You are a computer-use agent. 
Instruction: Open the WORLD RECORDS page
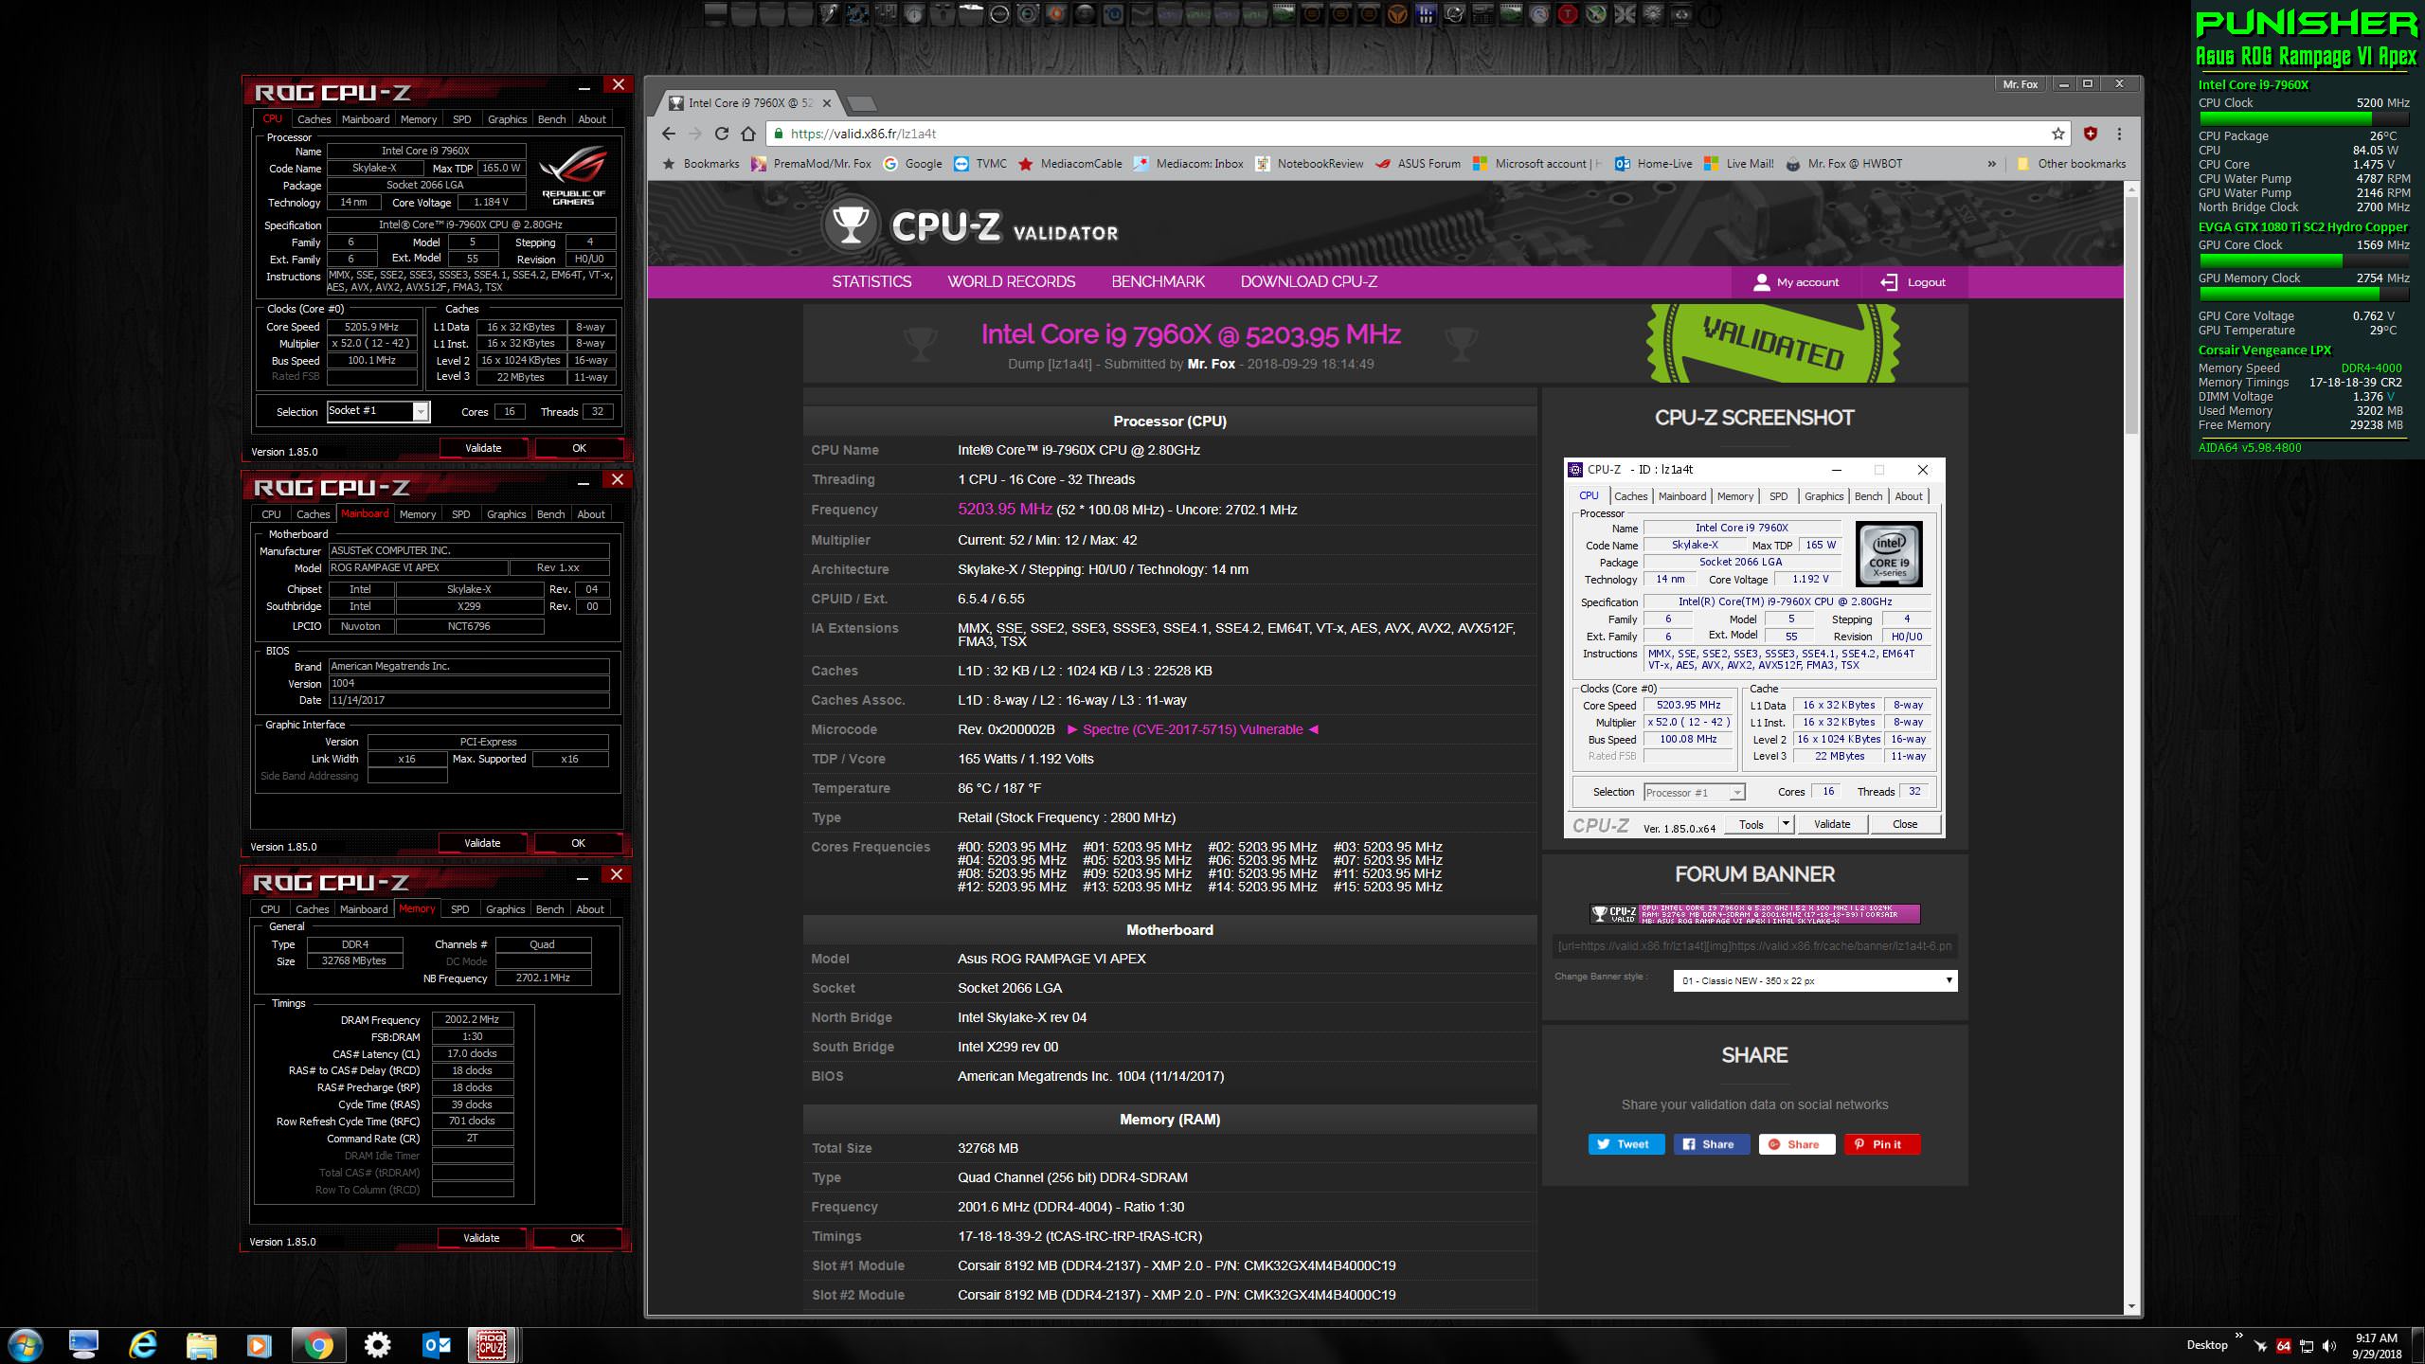click(x=1011, y=281)
